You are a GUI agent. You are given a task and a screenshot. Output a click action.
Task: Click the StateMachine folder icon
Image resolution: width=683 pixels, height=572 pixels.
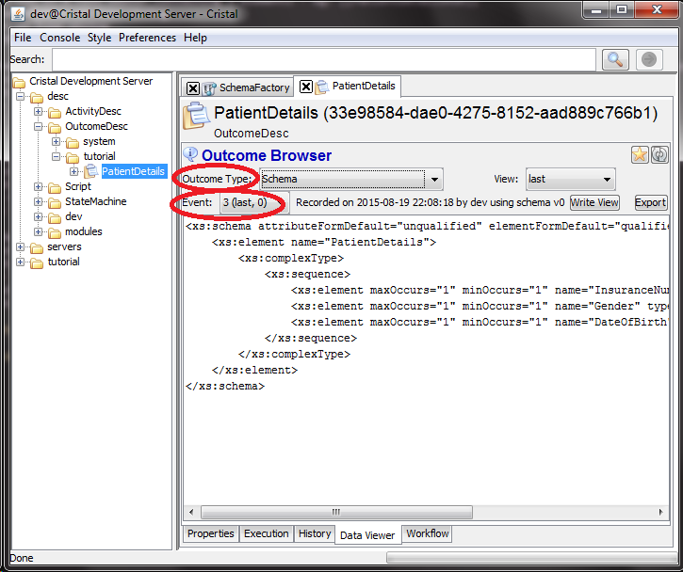(55, 201)
